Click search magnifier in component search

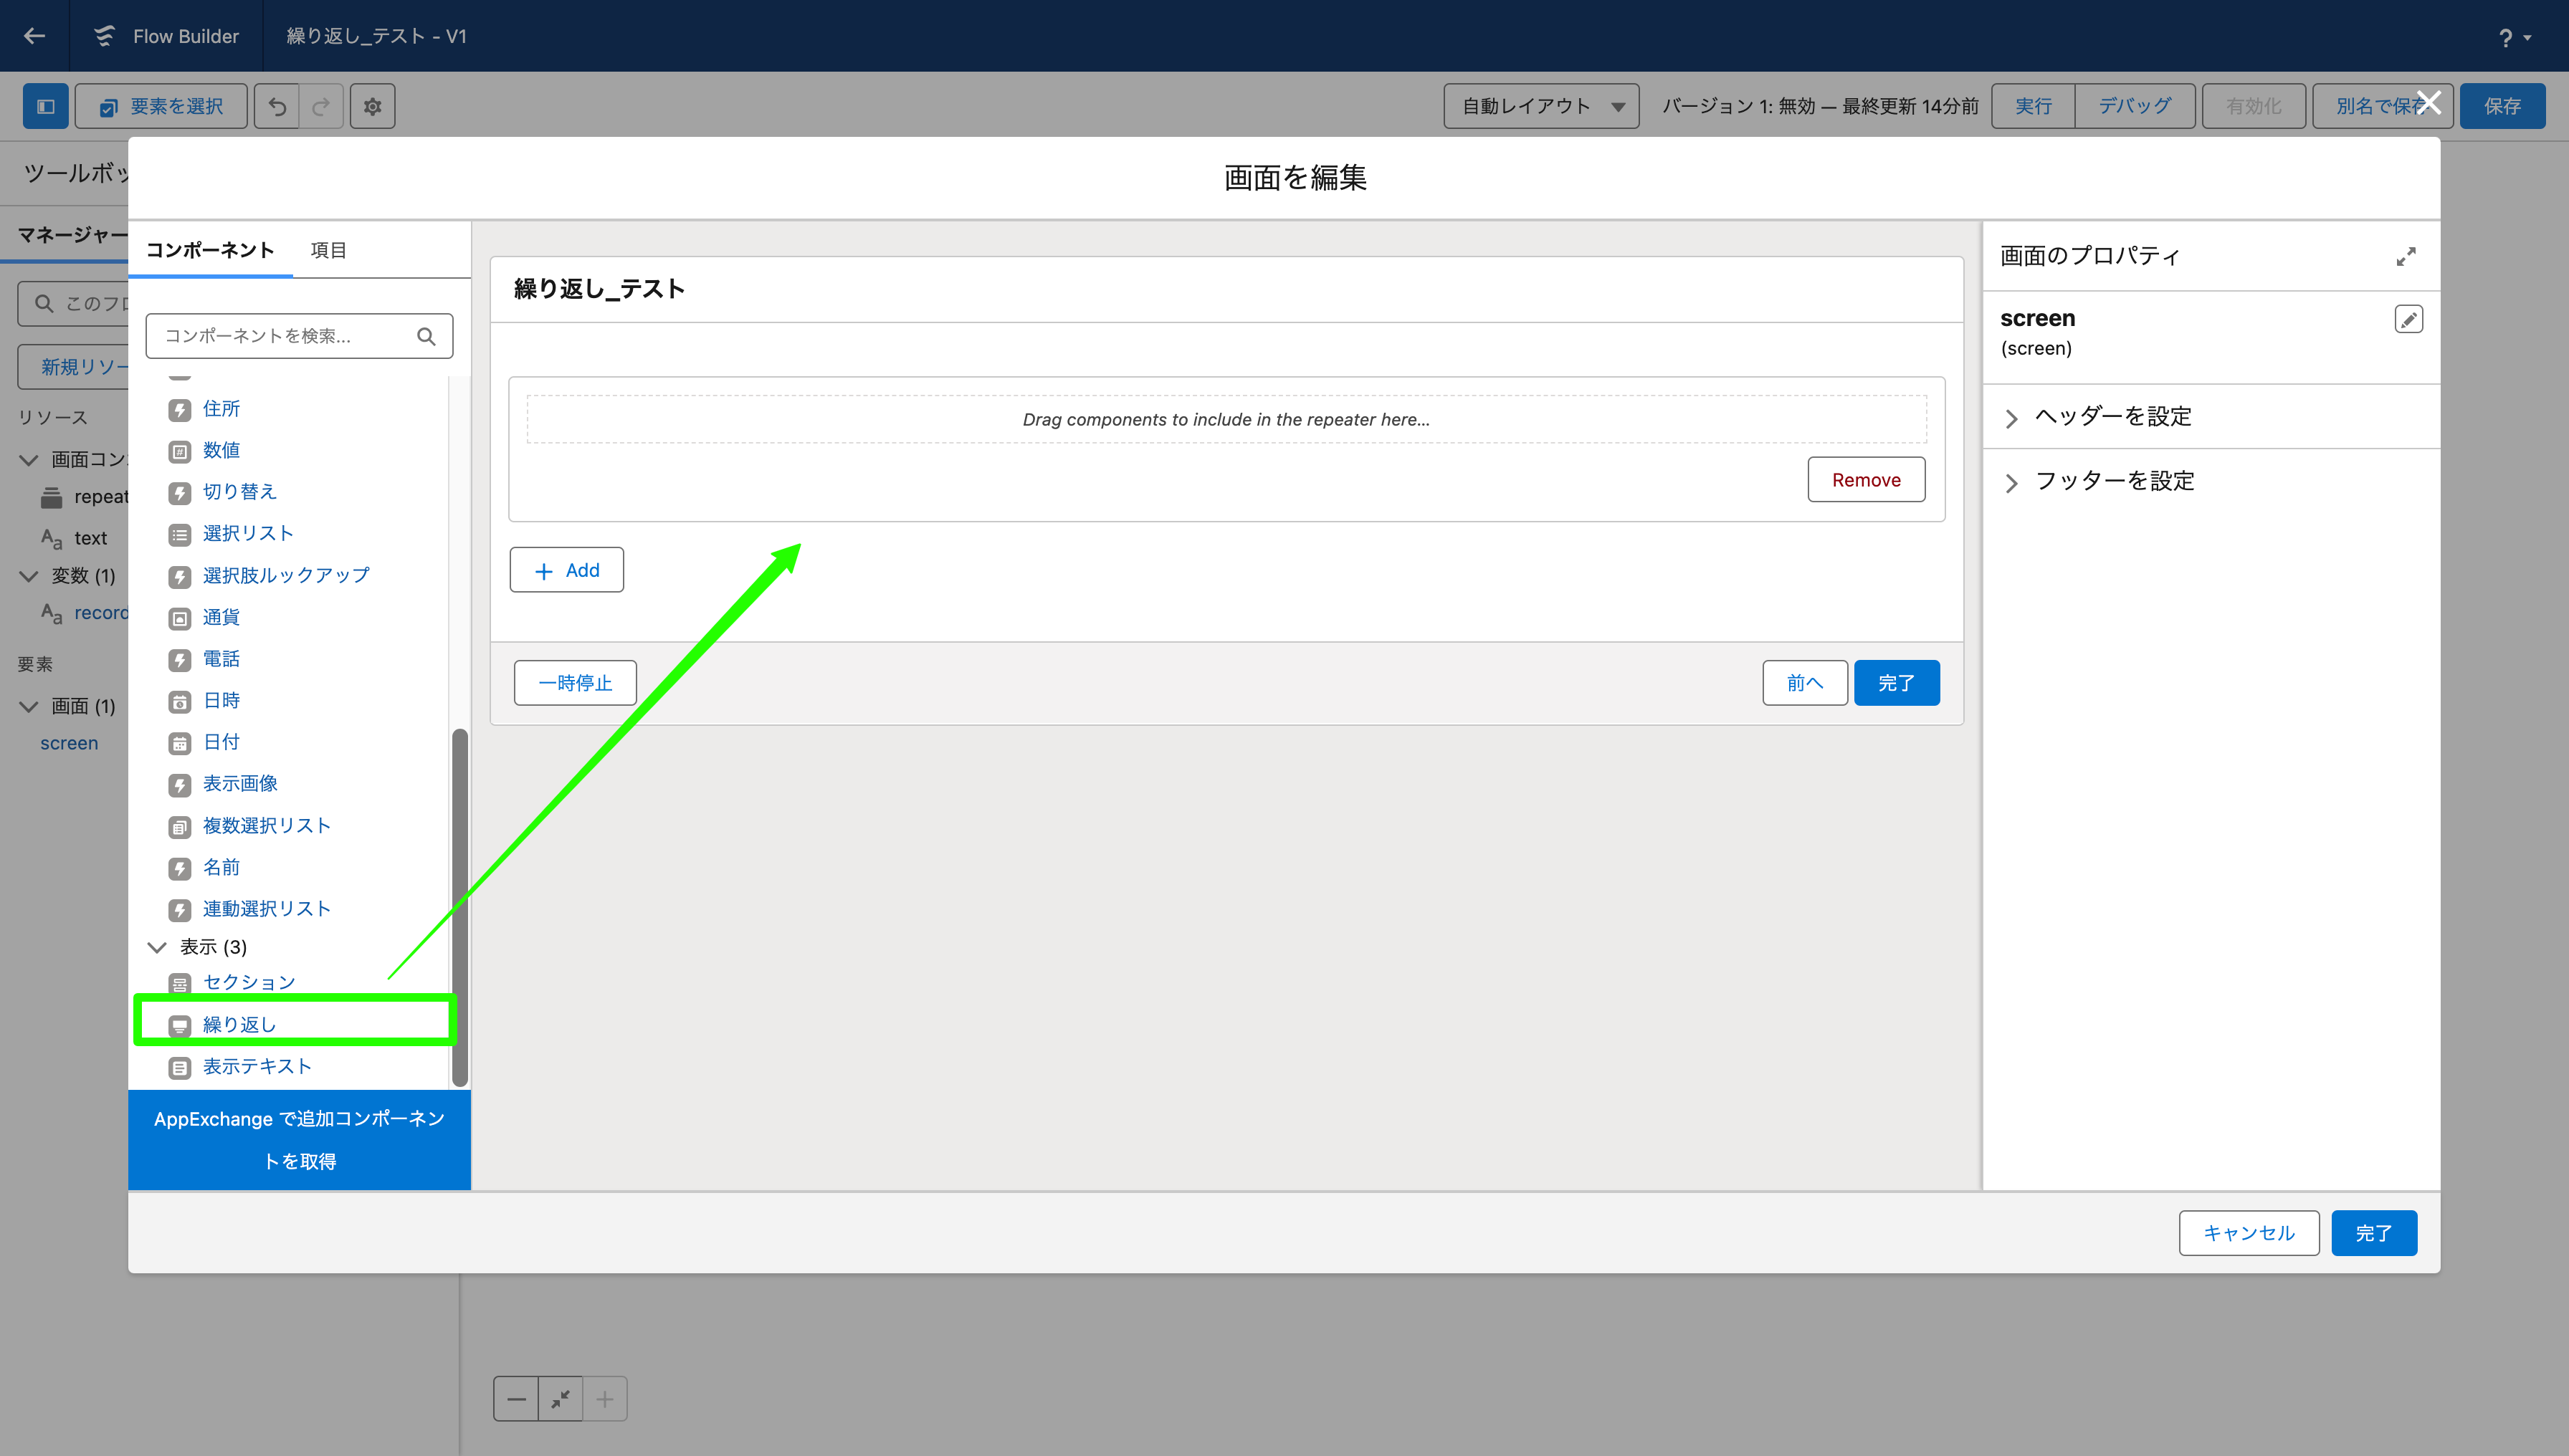tap(426, 336)
